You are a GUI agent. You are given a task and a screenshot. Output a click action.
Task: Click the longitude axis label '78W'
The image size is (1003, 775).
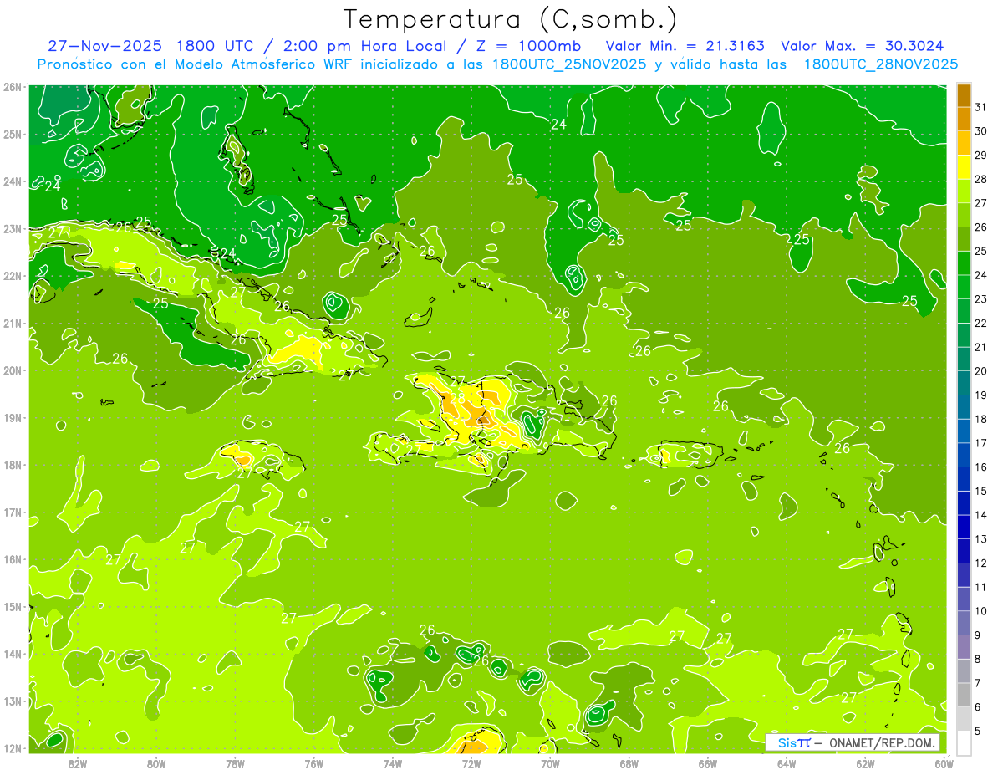coord(235,763)
